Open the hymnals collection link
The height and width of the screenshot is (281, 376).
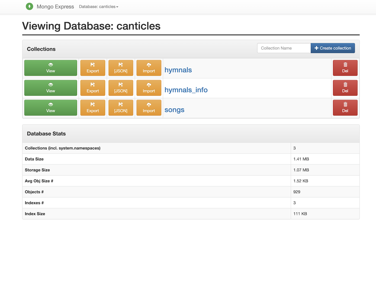(178, 70)
